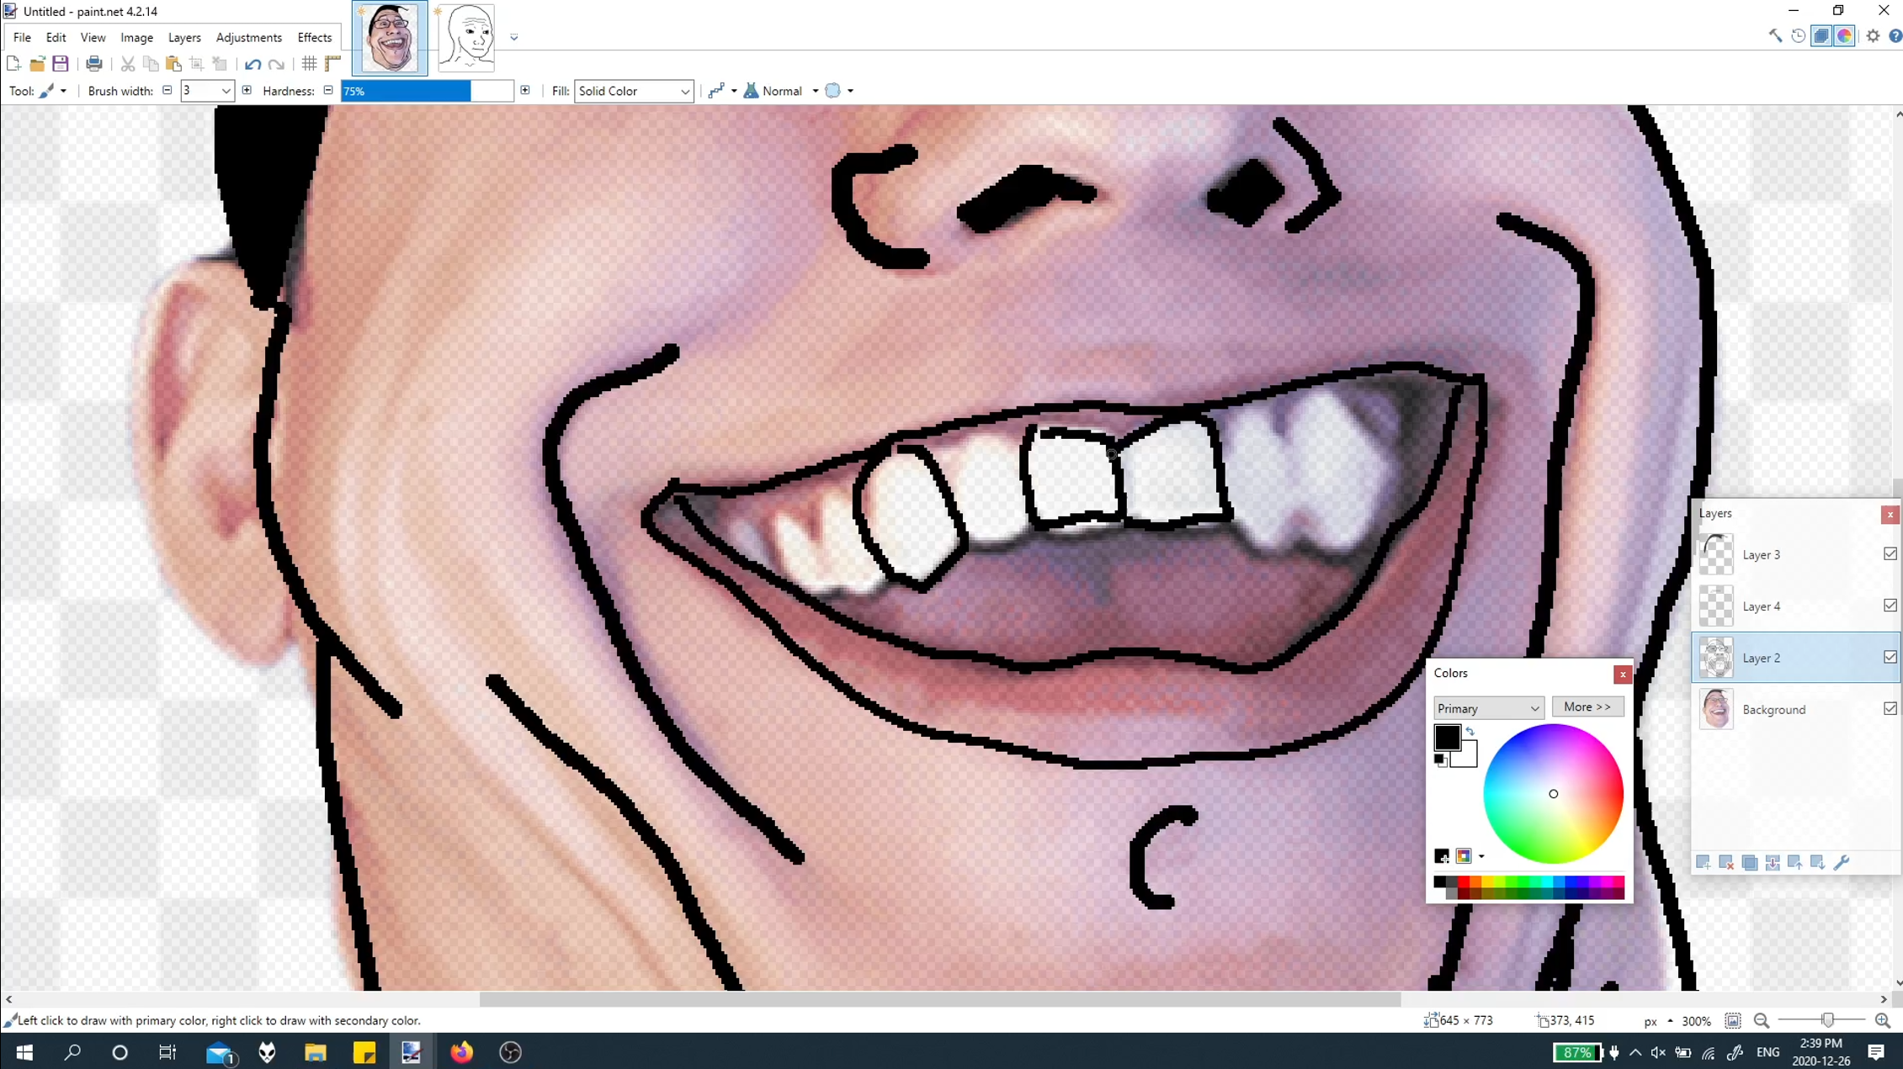Open the Brush width dropdown

(x=226, y=91)
